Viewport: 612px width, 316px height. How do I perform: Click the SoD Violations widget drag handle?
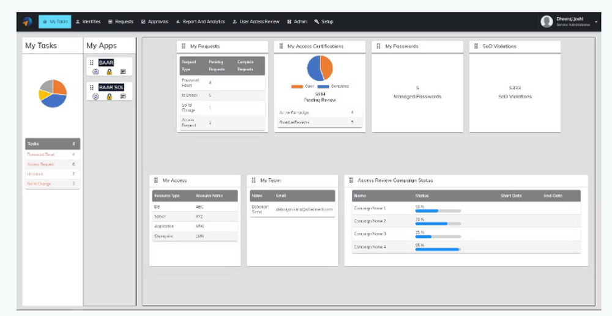476,46
